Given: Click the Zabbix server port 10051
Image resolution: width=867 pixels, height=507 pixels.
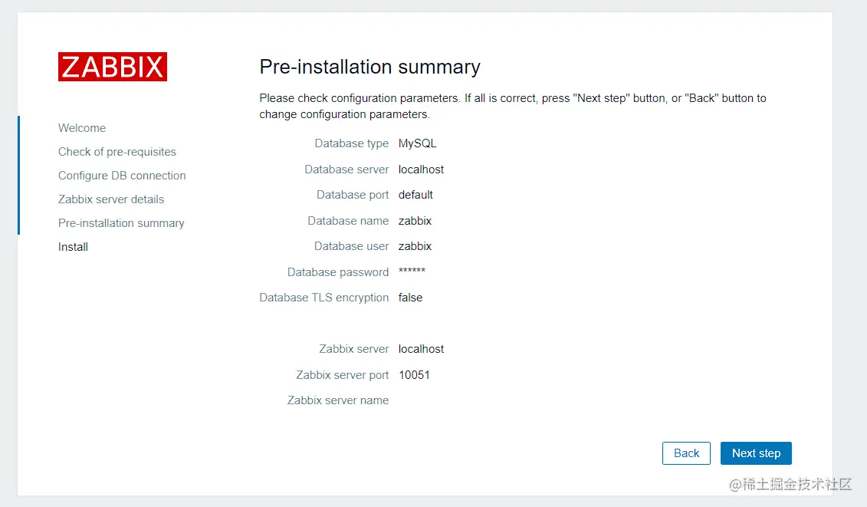Looking at the screenshot, I should pos(414,374).
